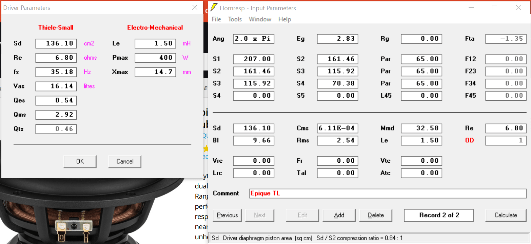Select the L45 field in Hornresp
The height and width of the screenshot is (244, 531).
pyautogui.click(x=421, y=96)
